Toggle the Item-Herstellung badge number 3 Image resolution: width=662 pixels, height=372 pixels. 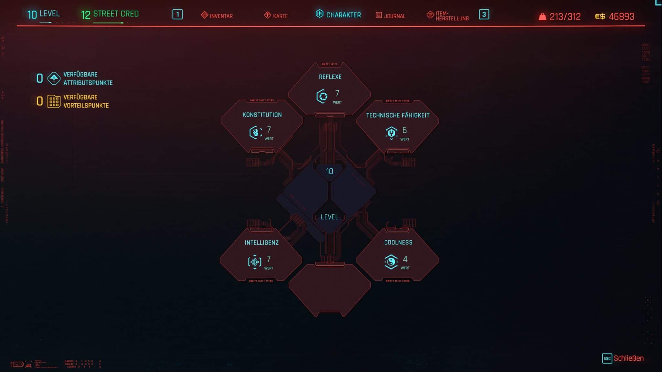pyautogui.click(x=484, y=15)
